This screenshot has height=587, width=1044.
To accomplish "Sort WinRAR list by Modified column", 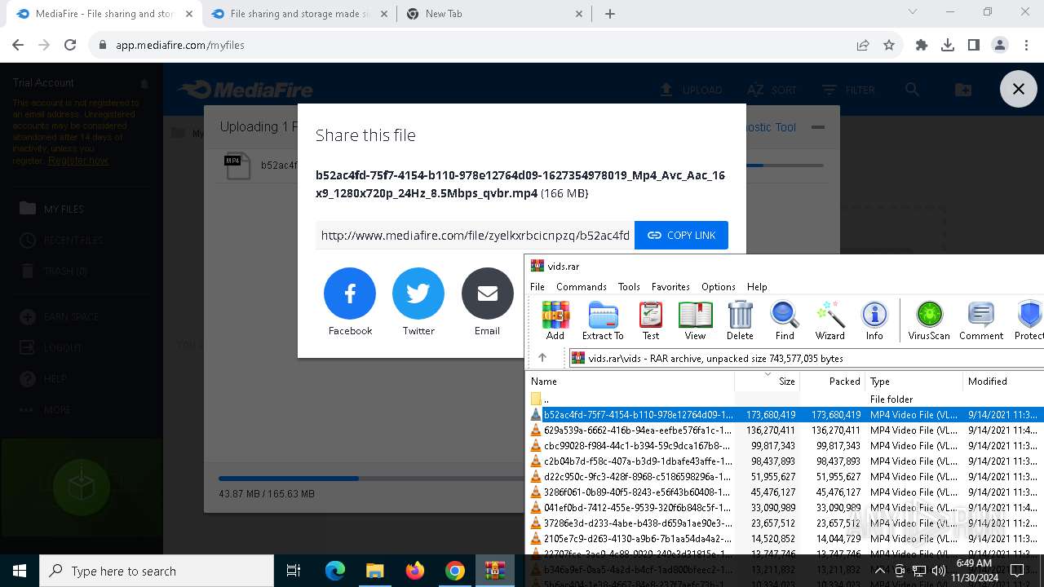I will [x=1003, y=381].
